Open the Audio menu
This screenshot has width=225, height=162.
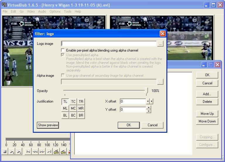click(42, 11)
